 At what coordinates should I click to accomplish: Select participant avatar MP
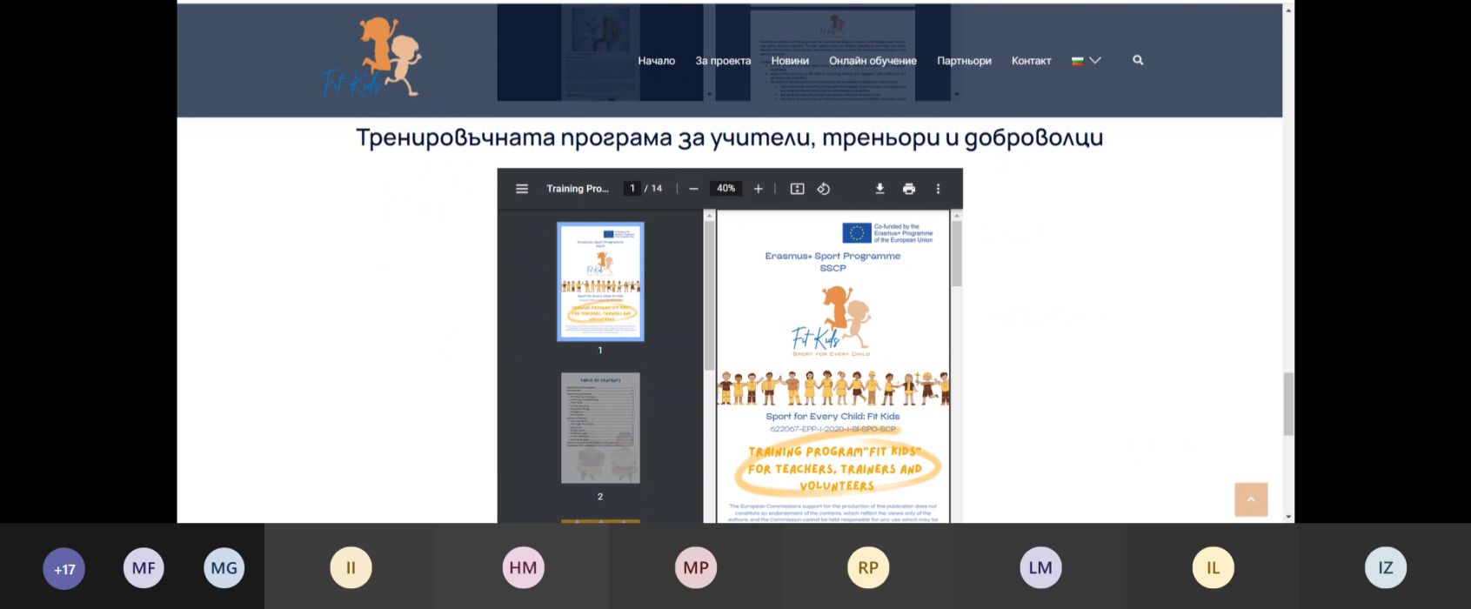(696, 568)
